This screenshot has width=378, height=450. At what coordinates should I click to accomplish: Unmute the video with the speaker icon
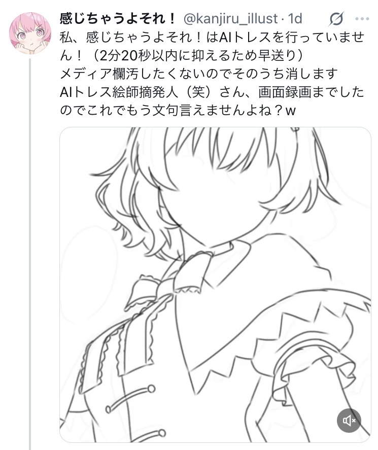click(349, 421)
